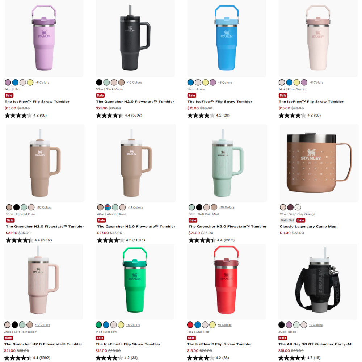View the green Meadow IceFlow tumbler image

(135, 282)
